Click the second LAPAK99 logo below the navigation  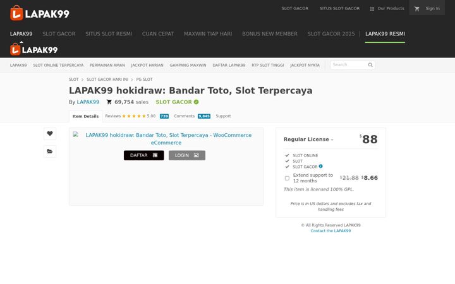[x=34, y=49]
